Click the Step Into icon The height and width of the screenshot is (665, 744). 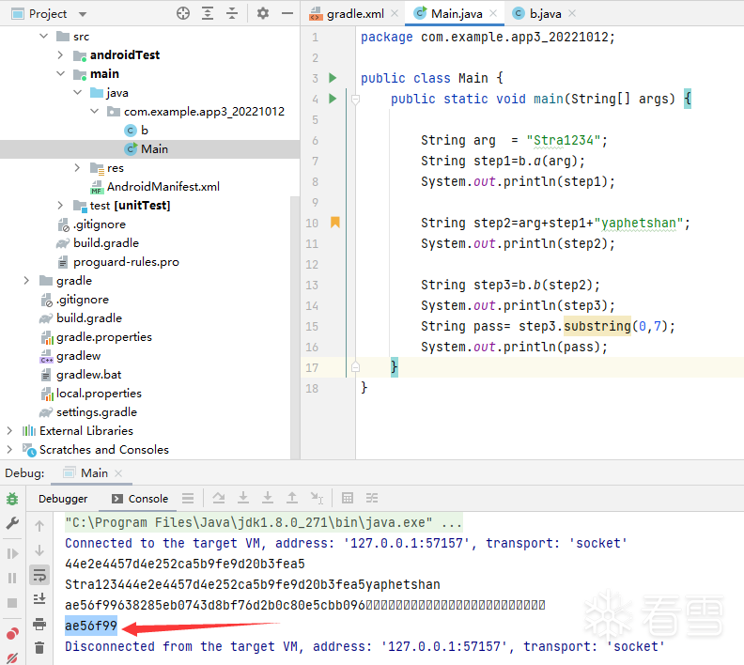coord(243,498)
